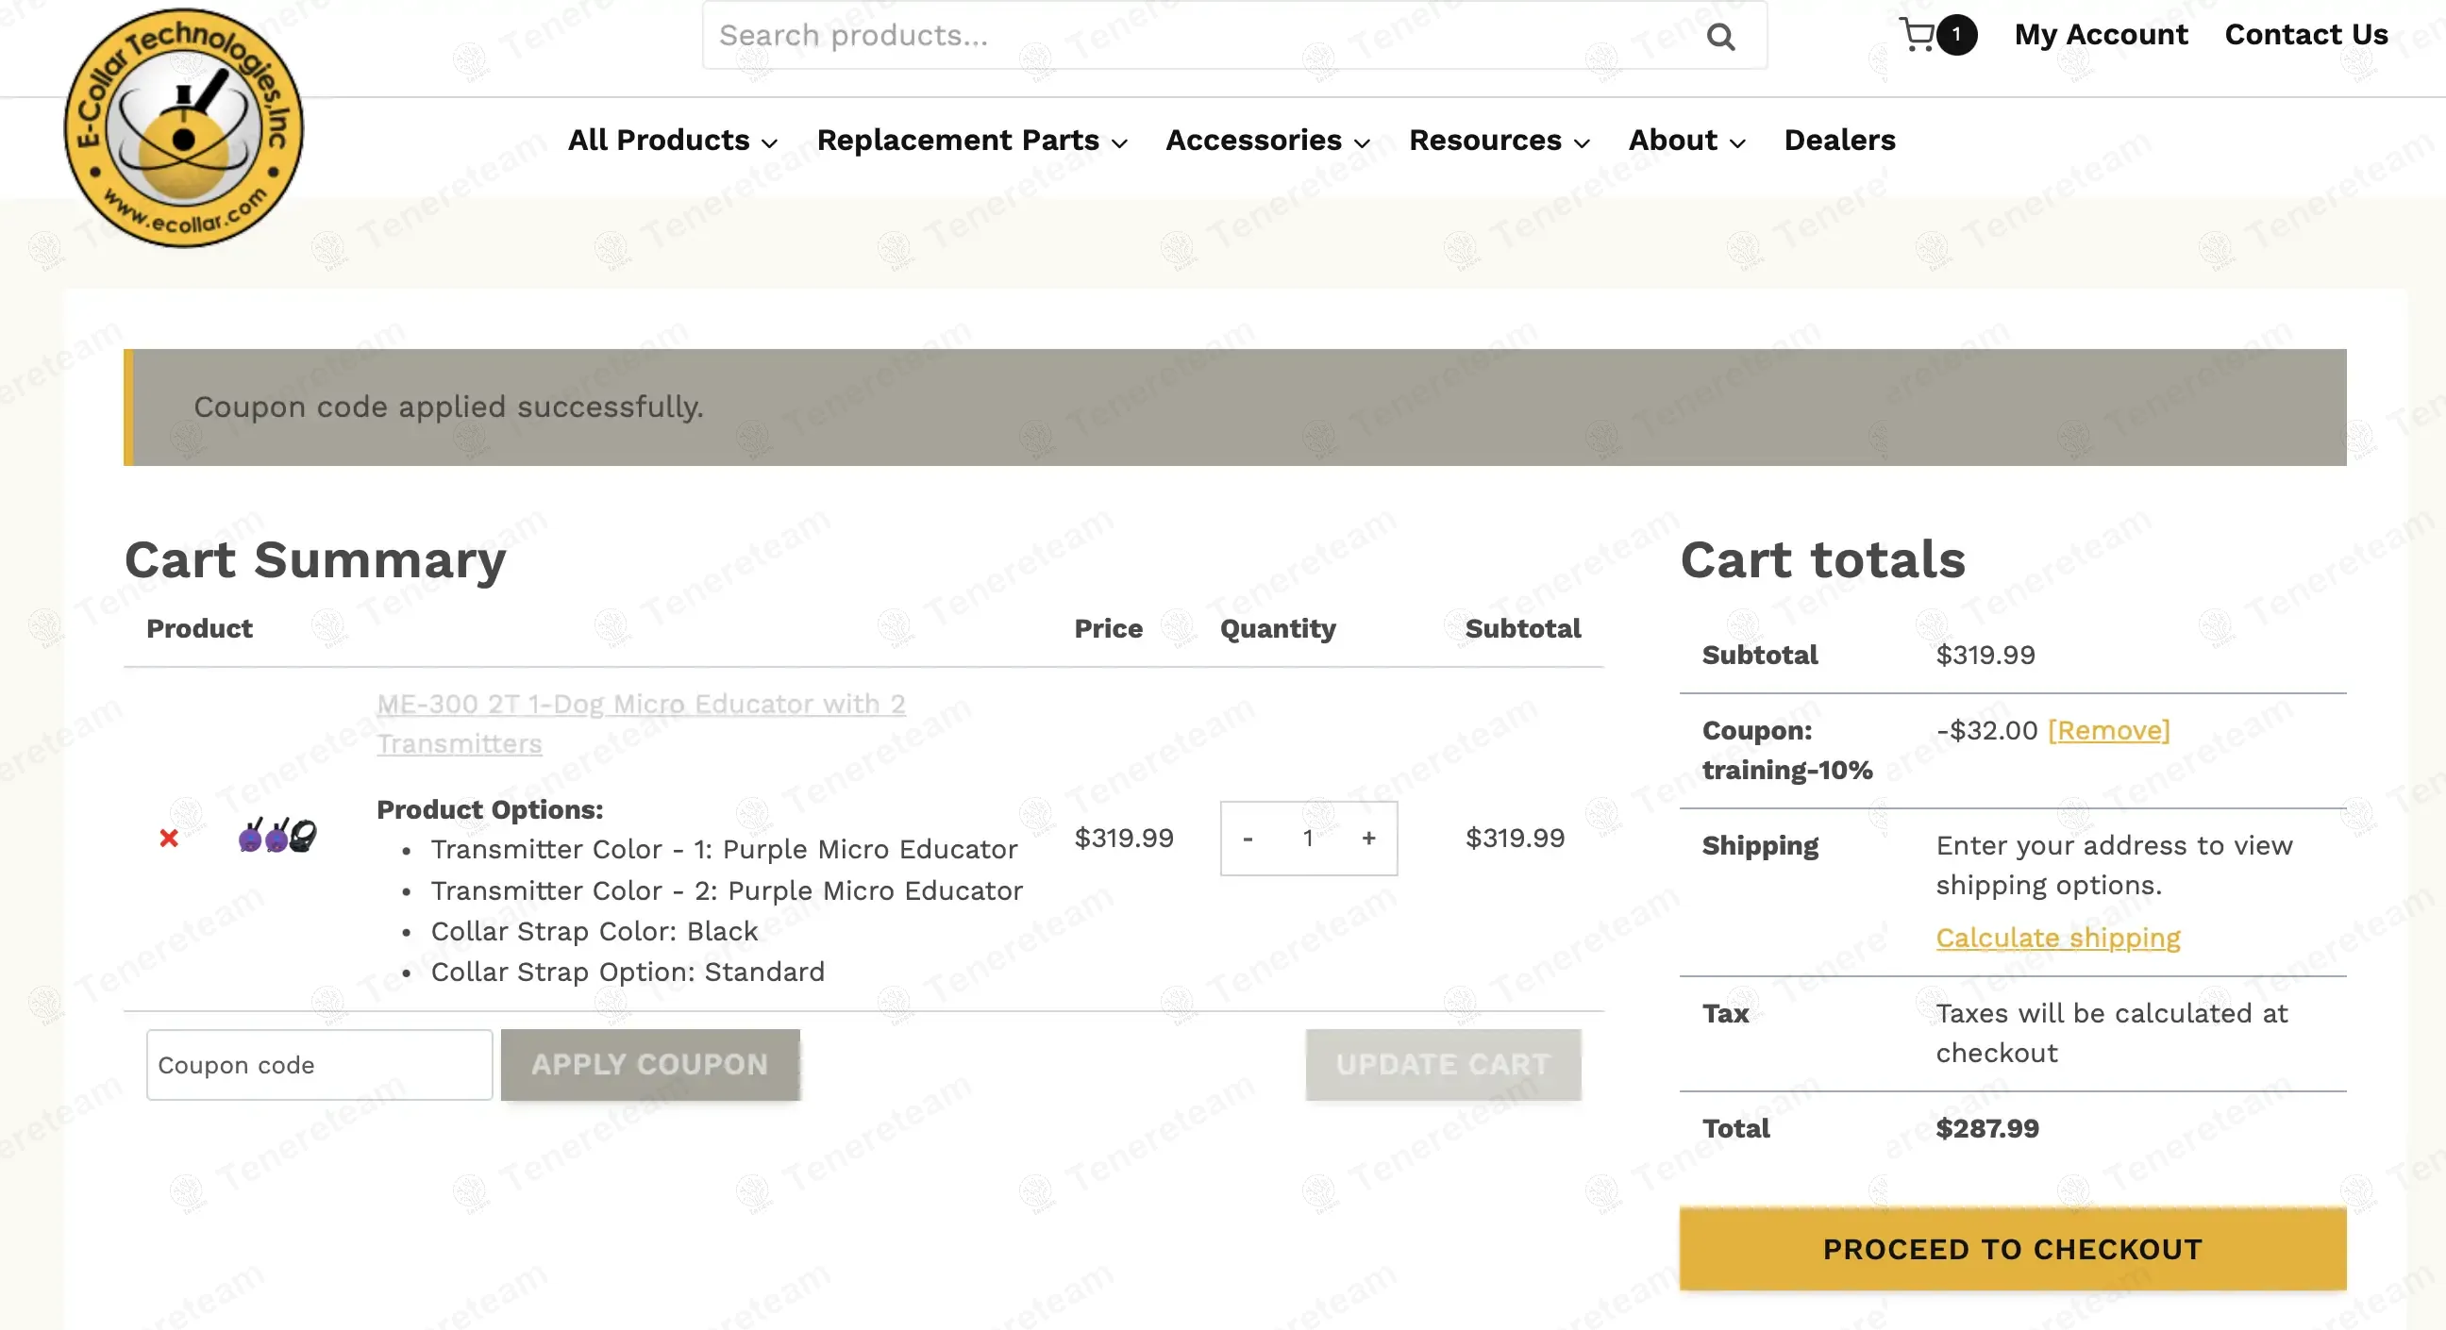Click the E-Collar Technologies logo
The width and height of the screenshot is (2446, 1330).
click(x=183, y=128)
